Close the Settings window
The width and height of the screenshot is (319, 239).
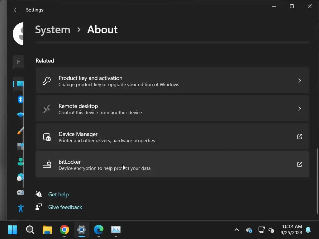pyautogui.click(x=309, y=6)
